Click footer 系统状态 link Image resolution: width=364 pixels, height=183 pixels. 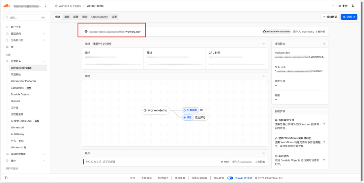[x=147, y=178]
